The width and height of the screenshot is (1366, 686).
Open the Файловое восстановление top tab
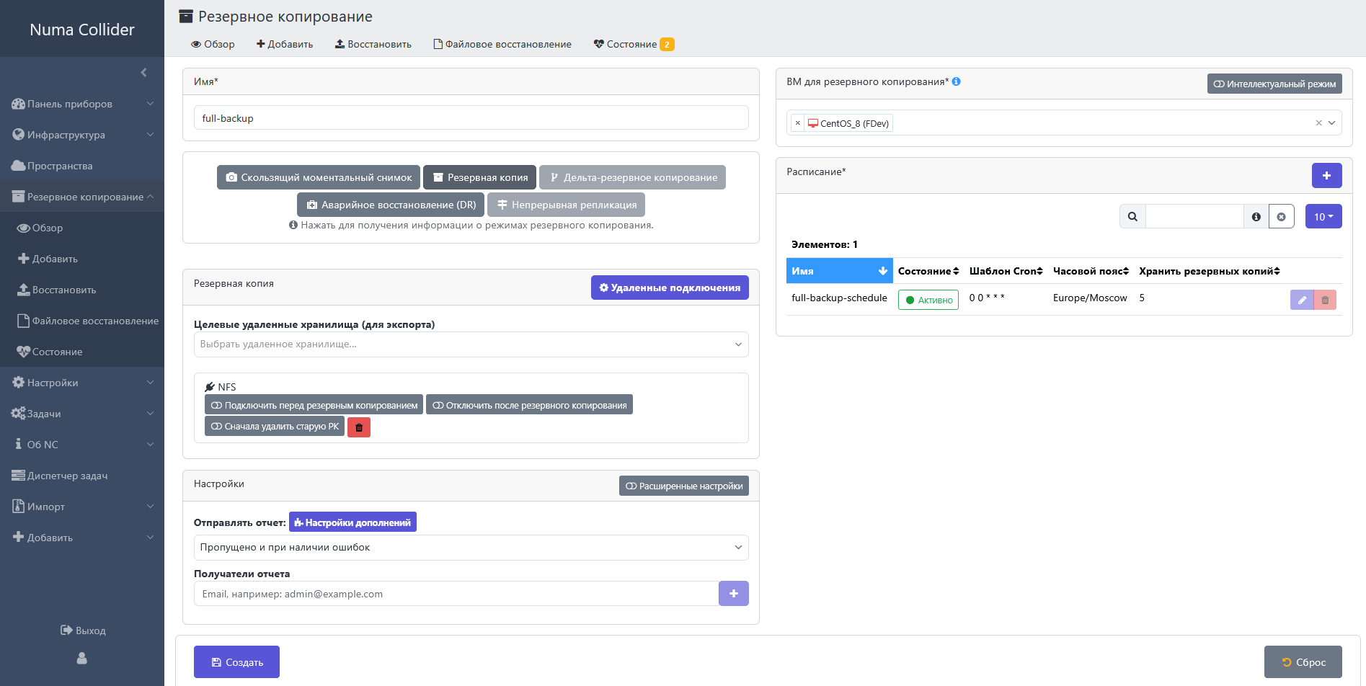[502, 44]
